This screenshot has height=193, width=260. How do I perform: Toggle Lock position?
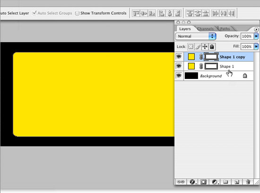(205, 47)
